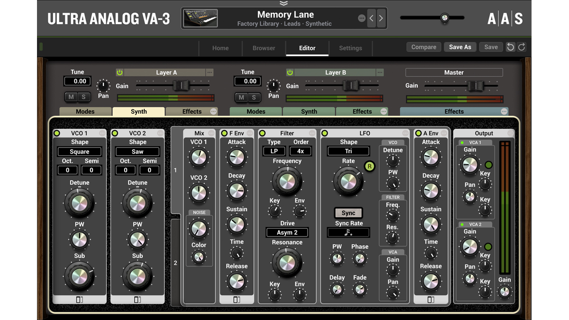Click the AAS logo
Image resolution: width=569 pixels, height=320 pixels.
tap(505, 19)
